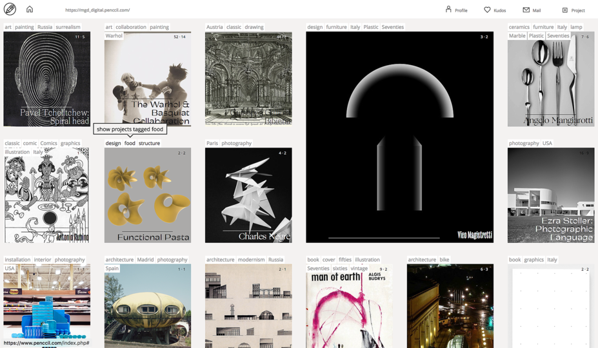
Task: Click the 'Seventies' tag above Vico Magistretti
Action: click(x=392, y=27)
